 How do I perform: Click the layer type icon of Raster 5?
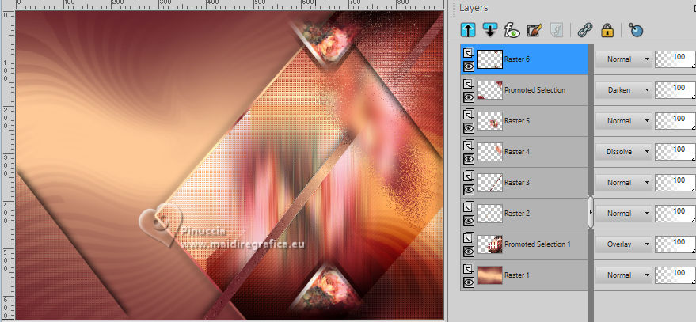coord(468,115)
